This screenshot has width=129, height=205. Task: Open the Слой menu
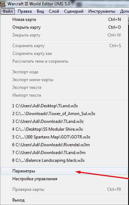tap(54, 11)
